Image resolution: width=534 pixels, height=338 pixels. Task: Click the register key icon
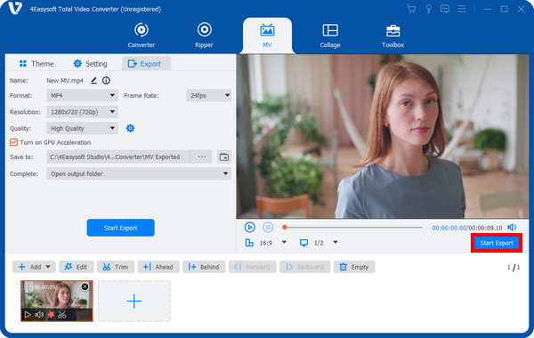point(428,9)
